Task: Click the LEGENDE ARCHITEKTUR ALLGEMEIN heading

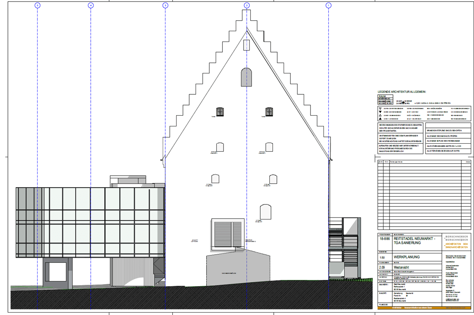Action: (x=402, y=92)
